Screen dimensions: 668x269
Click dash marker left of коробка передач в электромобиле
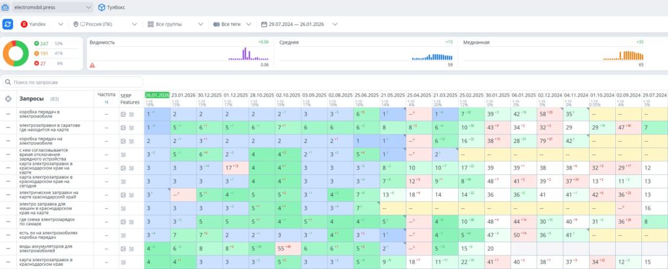point(8,114)
